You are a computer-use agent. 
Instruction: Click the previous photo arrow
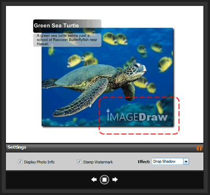[x=94, y=180]
